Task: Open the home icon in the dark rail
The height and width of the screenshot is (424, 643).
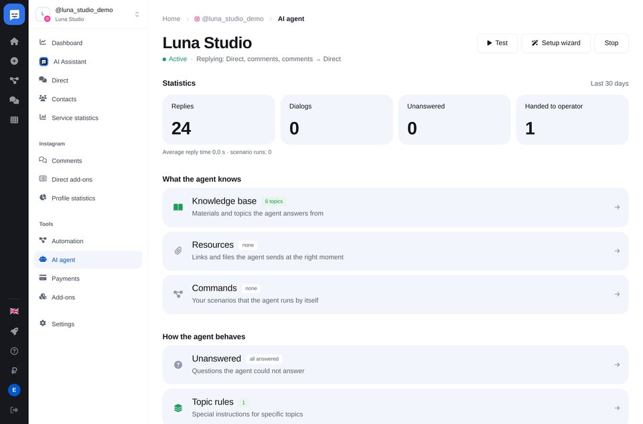Action: pyautogui.click(x=14, y=42)
